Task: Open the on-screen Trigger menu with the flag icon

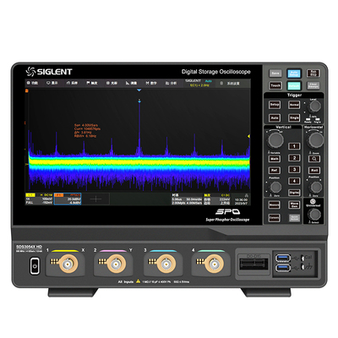Action: point(92,83)
